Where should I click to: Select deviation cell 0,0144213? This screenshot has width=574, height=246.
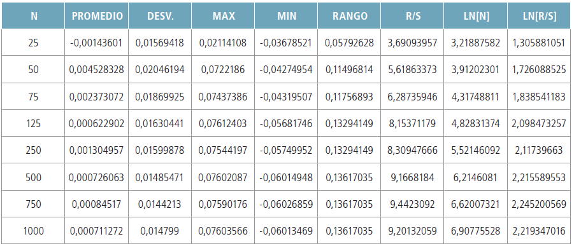160,204
